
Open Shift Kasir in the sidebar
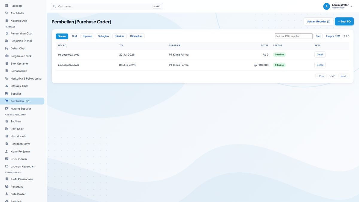pos(22,129)
